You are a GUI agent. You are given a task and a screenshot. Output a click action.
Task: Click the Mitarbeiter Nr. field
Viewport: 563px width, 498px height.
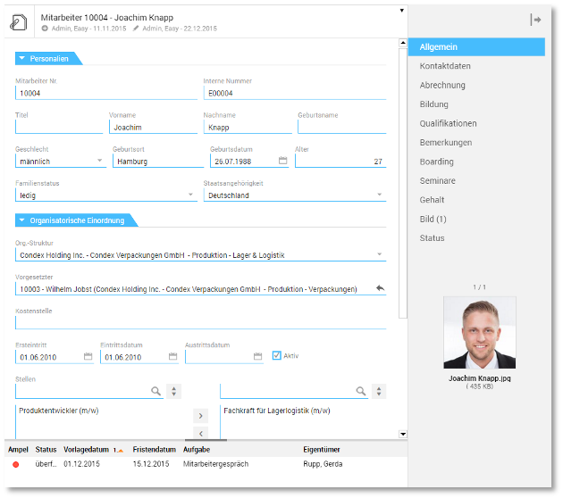point(106,93)
